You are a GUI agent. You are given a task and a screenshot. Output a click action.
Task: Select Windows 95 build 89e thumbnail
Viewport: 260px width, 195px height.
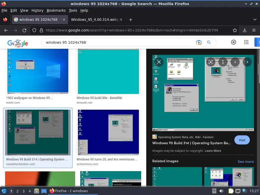pyautogui.click(x=108, y=71)
